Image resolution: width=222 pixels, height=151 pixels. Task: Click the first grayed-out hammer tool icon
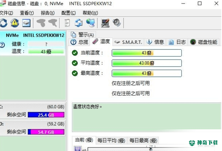point(41,23)
